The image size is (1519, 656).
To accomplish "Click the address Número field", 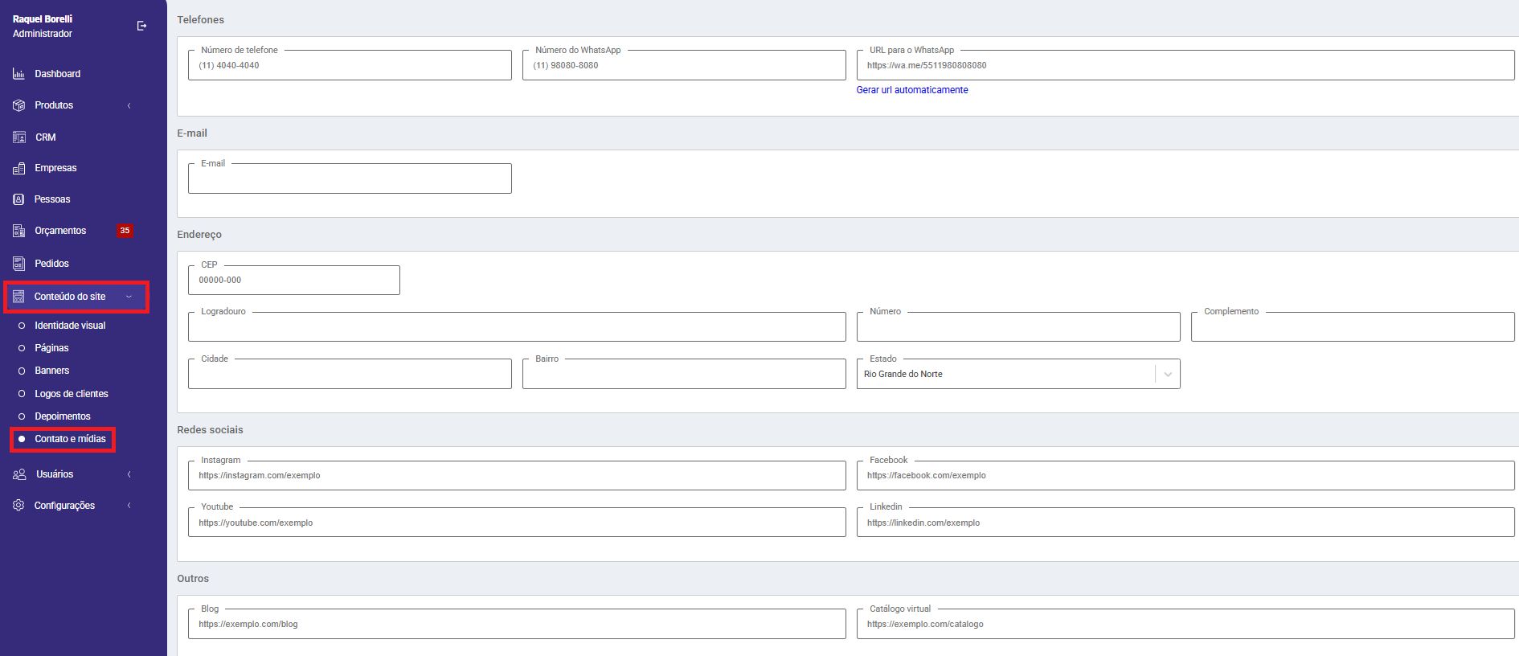I will click(1018, 326).
